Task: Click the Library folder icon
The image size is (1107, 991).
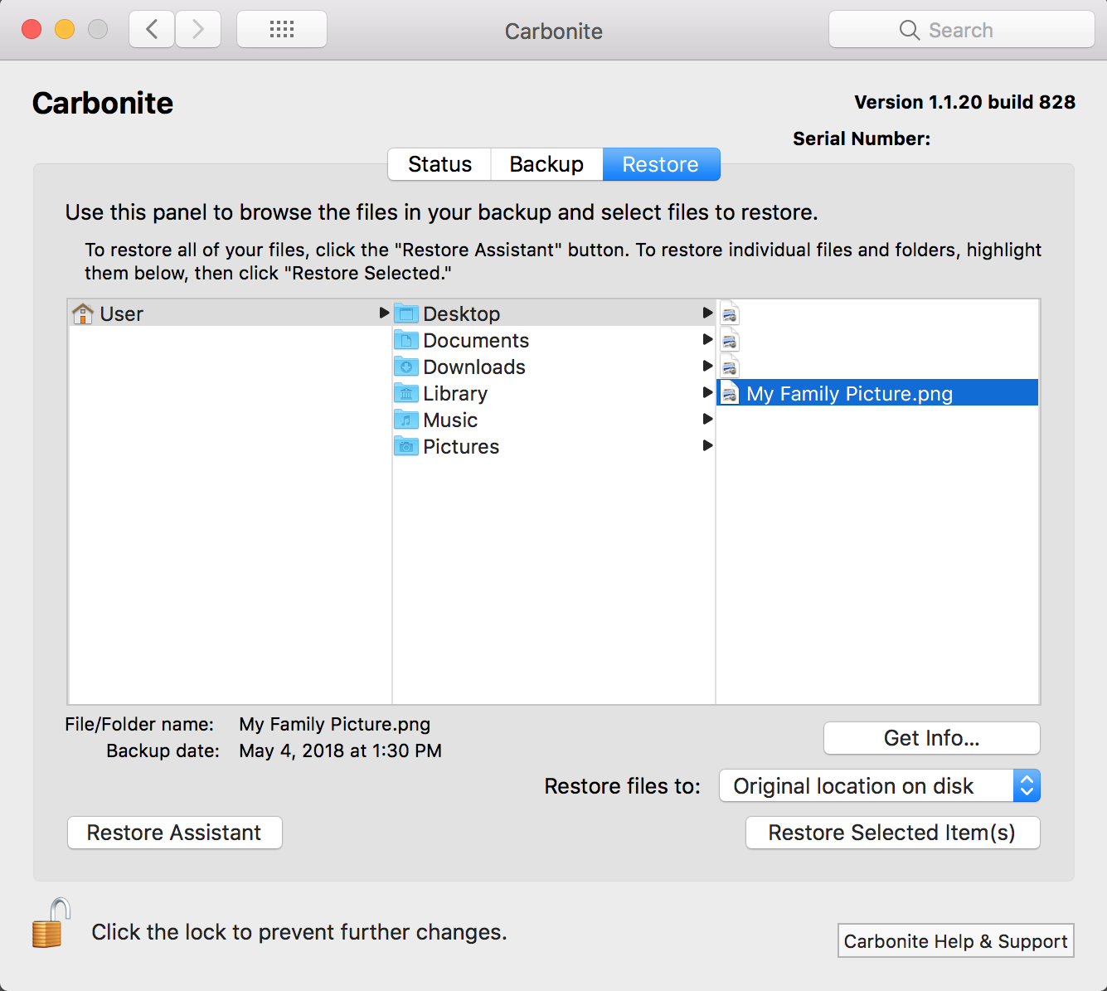Action: (x=406, y=393)
